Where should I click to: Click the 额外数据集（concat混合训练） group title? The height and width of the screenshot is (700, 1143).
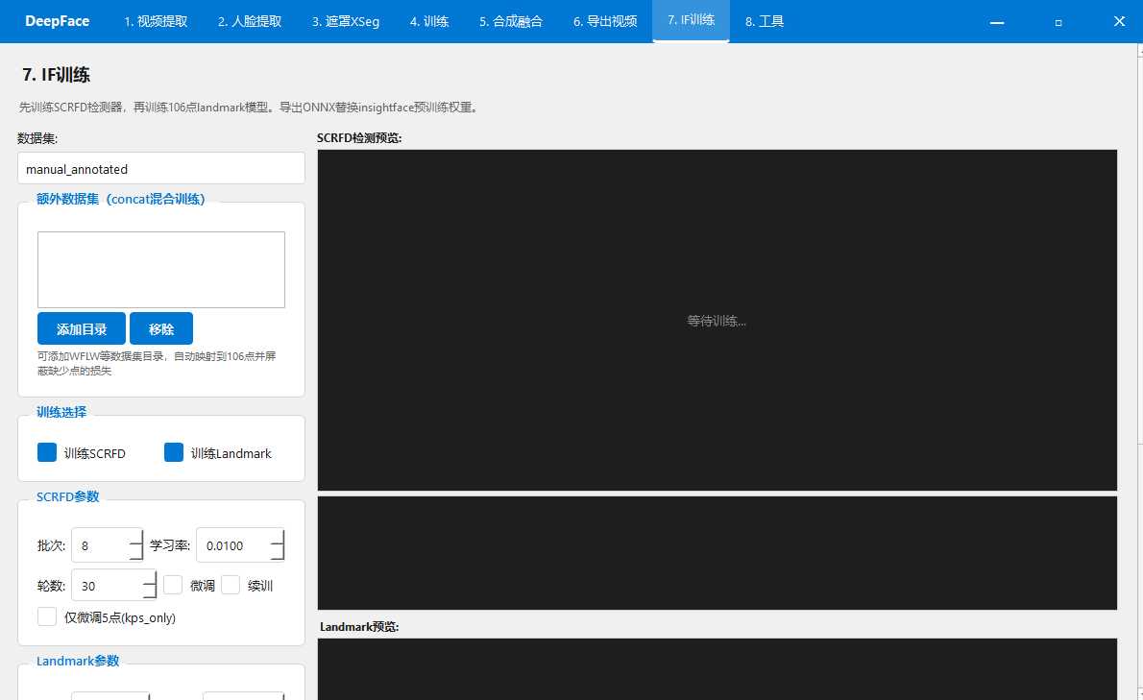[x=121, y=199]
